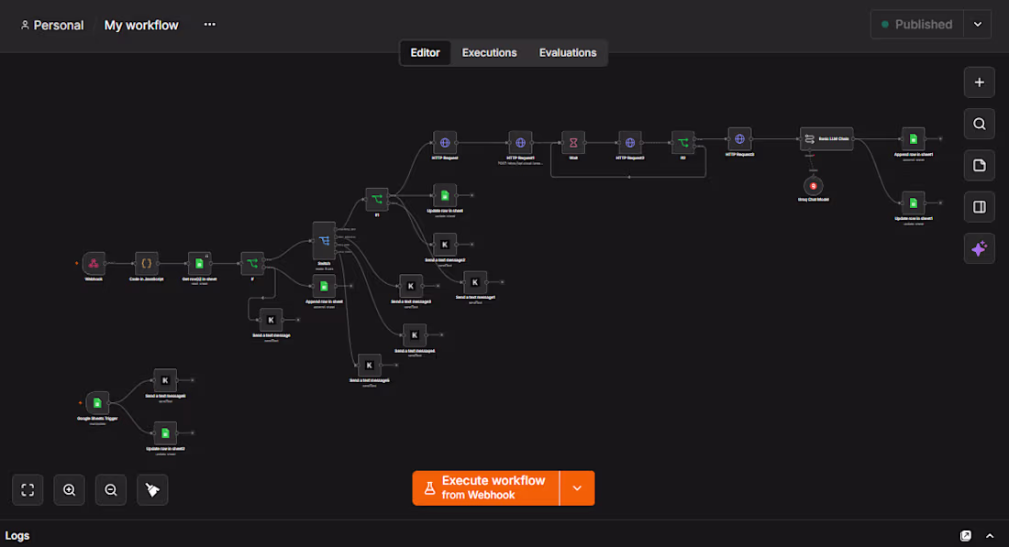Select the If2 node
The width and height of the screenshot is (1009, 547).
tap(682, 143)
